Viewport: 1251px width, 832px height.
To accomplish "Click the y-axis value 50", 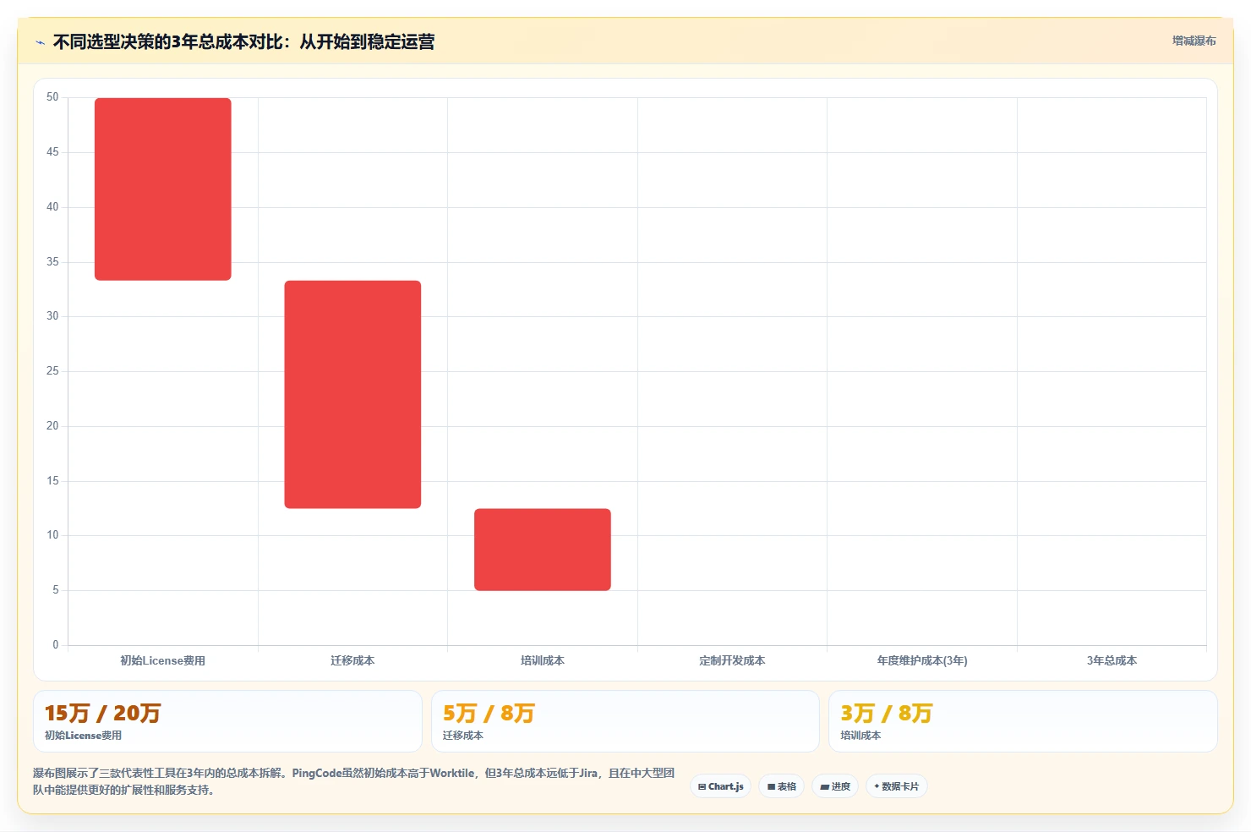I will (x=52, y=97).
